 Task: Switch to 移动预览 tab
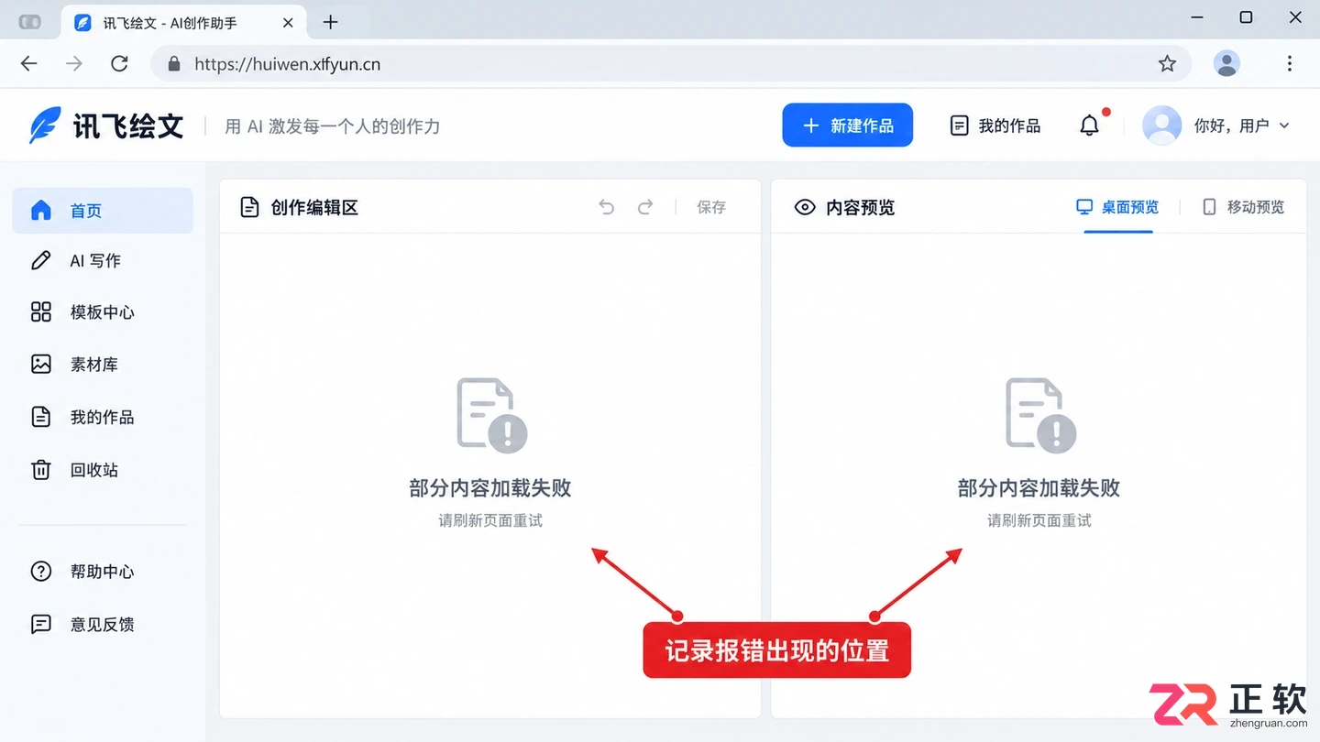click(1243, 207)
